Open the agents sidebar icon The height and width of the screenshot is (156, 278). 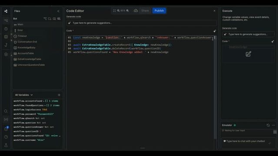[6, 29]
